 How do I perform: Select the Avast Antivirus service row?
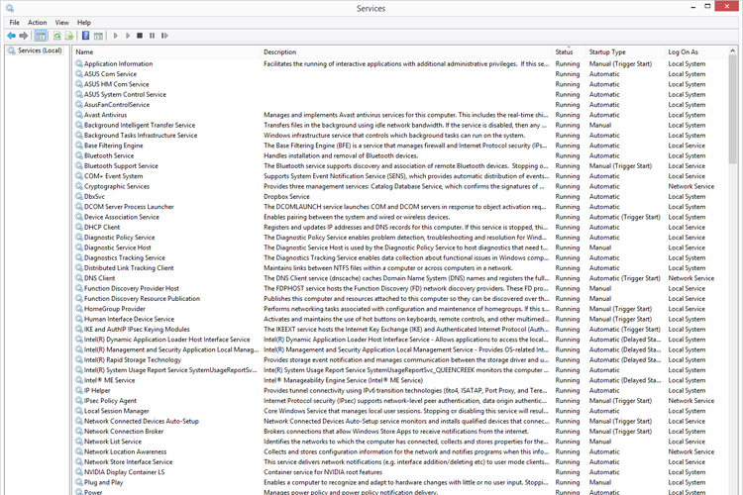coord(398,115)
